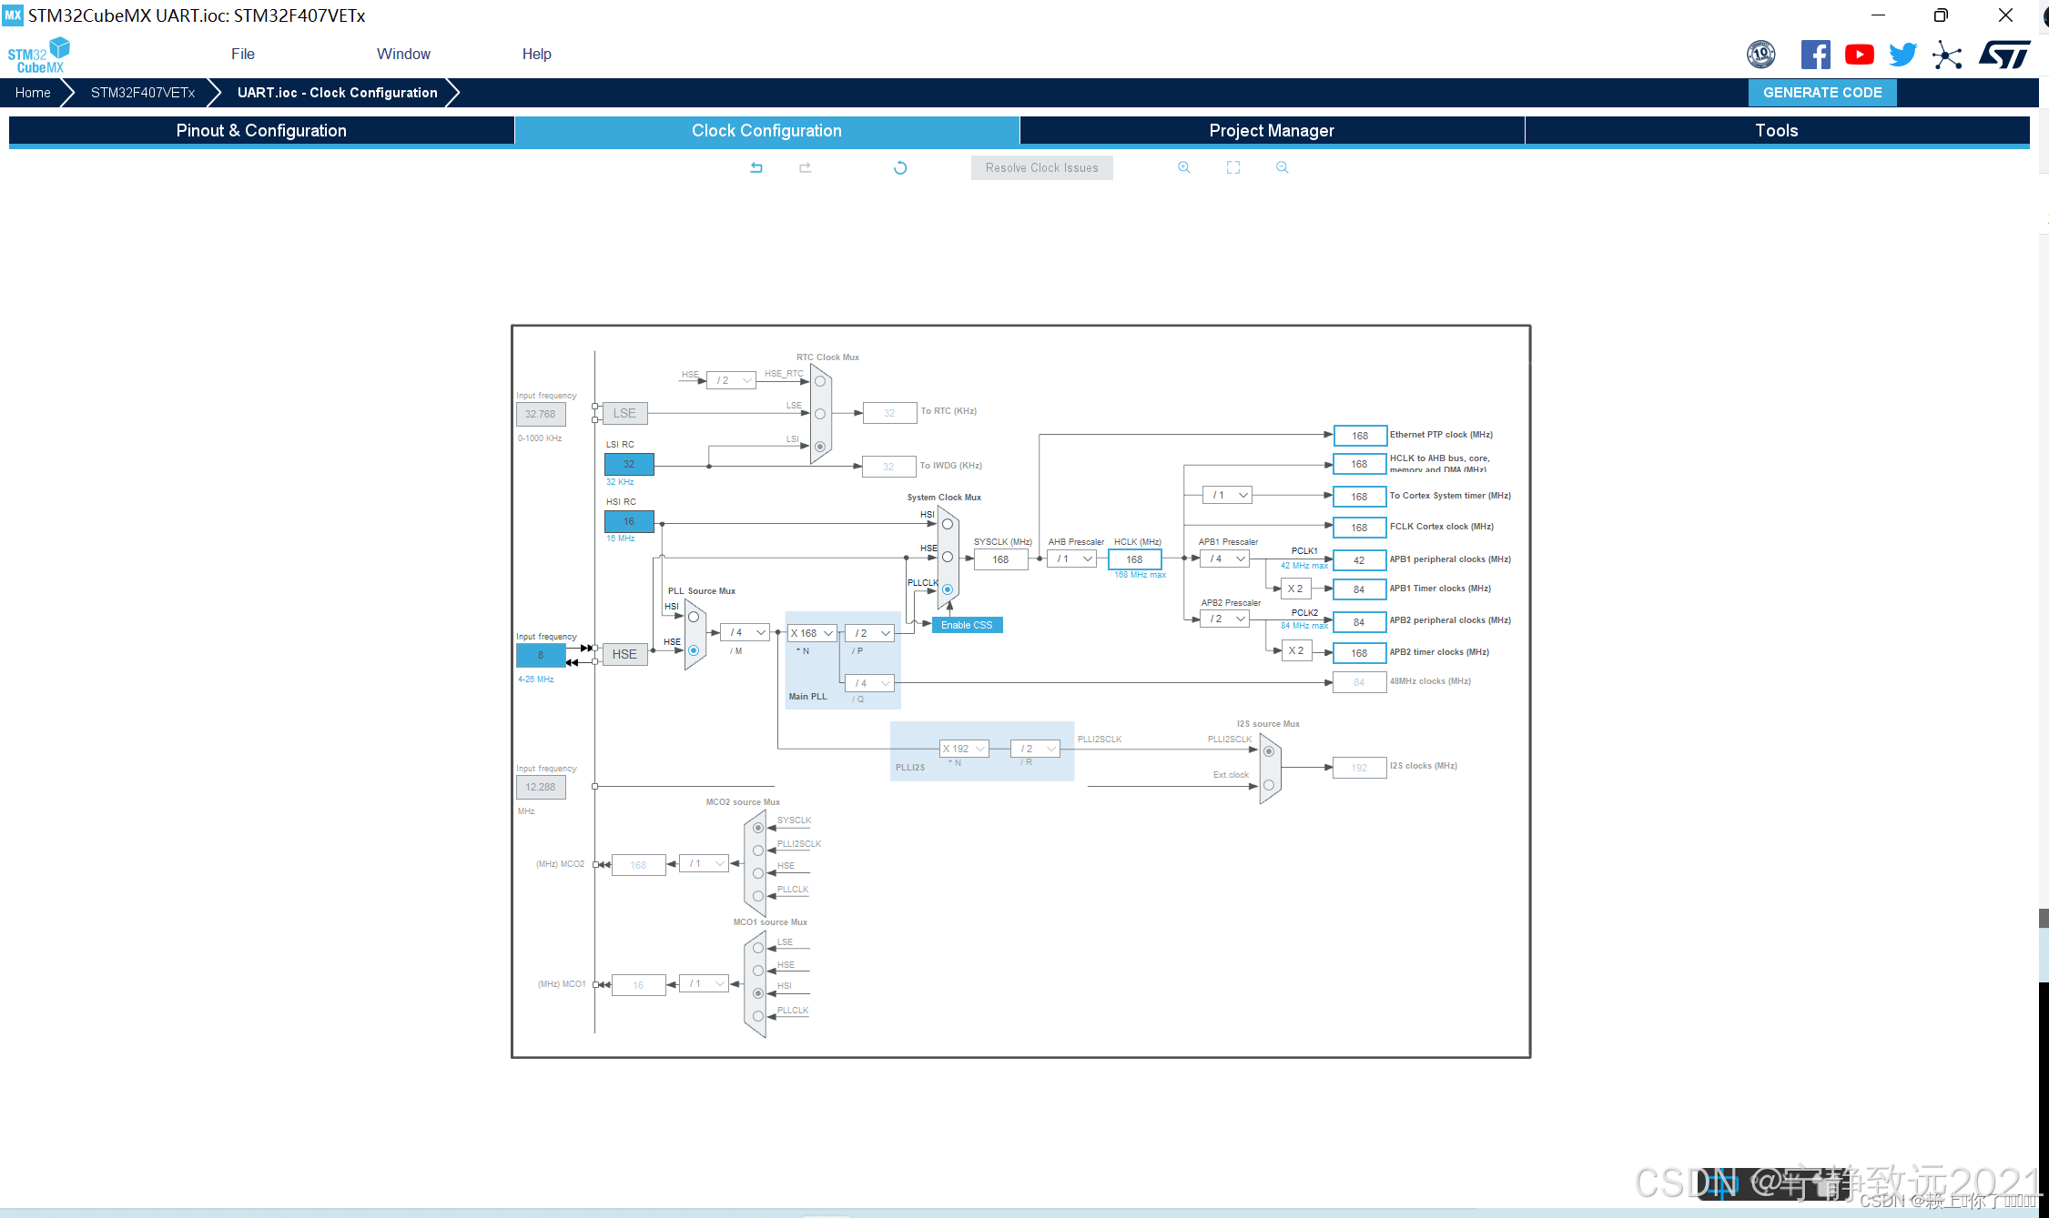
Task: Switch to Project Manager tab
Action: coord(1272,131)
